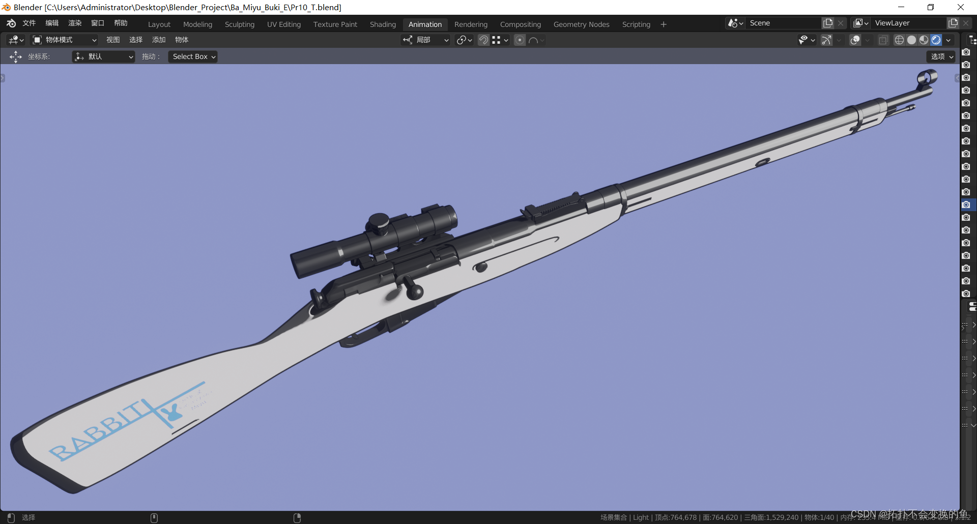Click the 三角面:1,529,240 statistic text
Screen dimensions: 977x524
click(x=771, y=517)
